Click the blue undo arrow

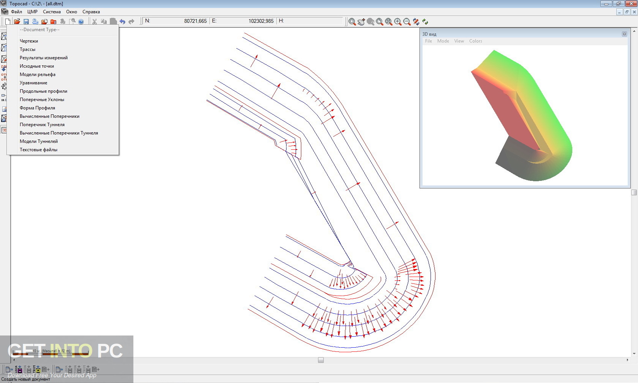coord(122,22)
